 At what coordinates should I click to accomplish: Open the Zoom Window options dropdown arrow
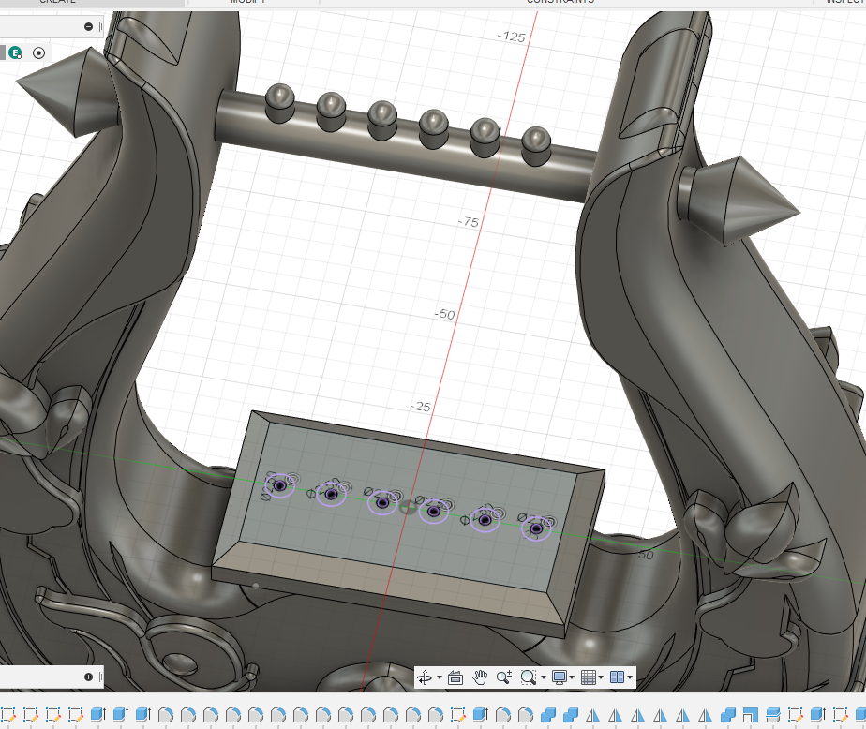[x=544, y=677]
